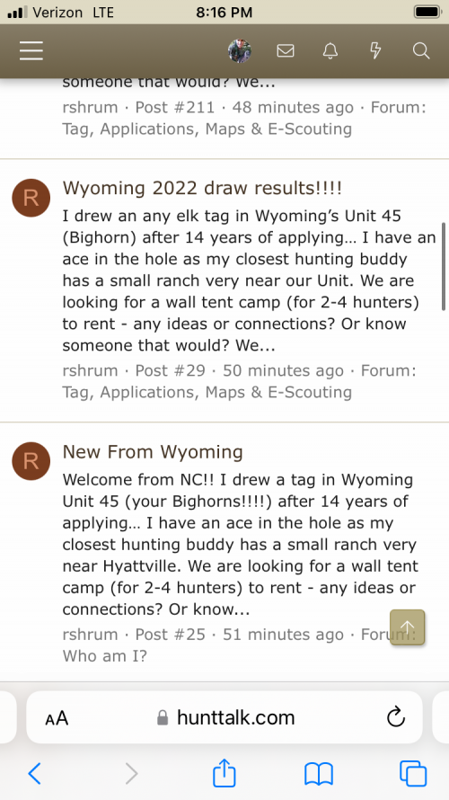Tap the lightning bolt what's new icon
Screen dimensions: 449x800
pos(375,51)
